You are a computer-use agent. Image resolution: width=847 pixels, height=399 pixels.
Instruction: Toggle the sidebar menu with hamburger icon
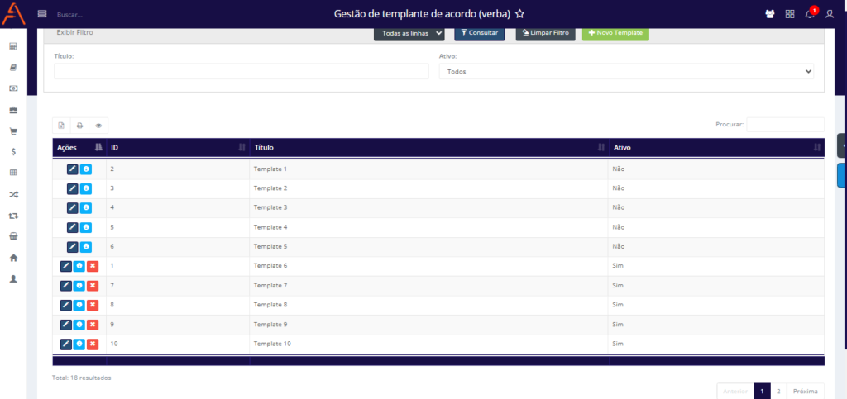(x=42, y=14)
